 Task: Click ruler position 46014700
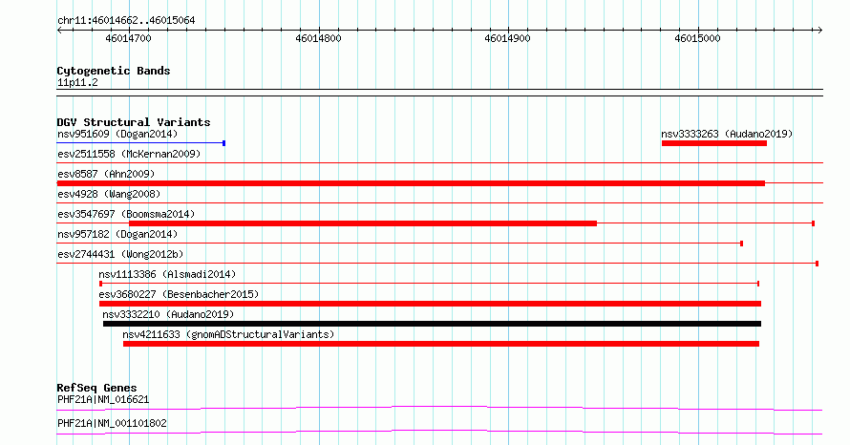pos(129,38)
